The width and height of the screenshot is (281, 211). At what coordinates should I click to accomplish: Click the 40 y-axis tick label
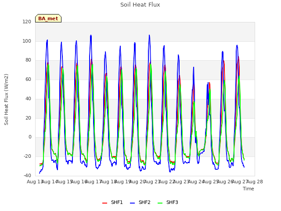pyautogui.click(x=28, y=98)
